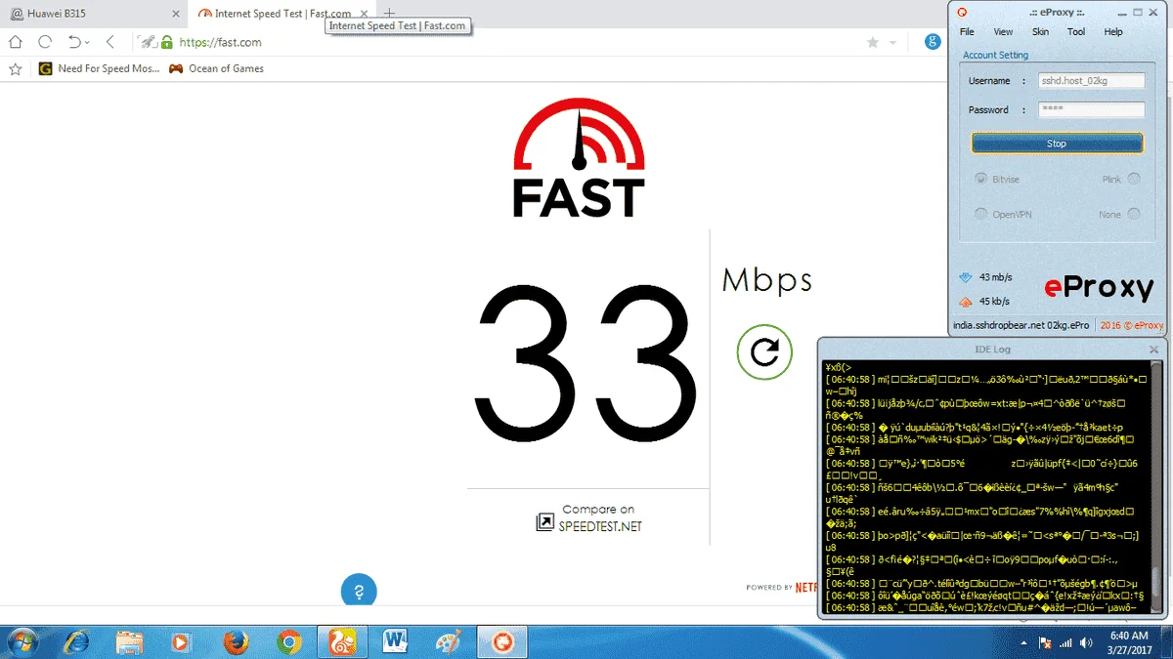The height and width of the screenshot is (659, 1173).
Task: Switch to the Huawei B315 tab
Action: click(x=93, y=14)
